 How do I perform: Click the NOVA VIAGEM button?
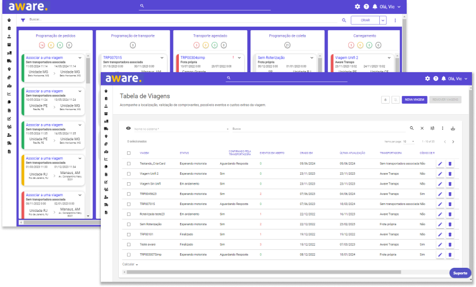coord(414,100)
